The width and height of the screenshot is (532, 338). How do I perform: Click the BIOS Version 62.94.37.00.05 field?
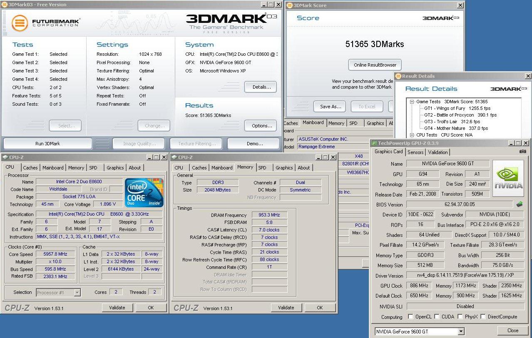coord(460,204)
